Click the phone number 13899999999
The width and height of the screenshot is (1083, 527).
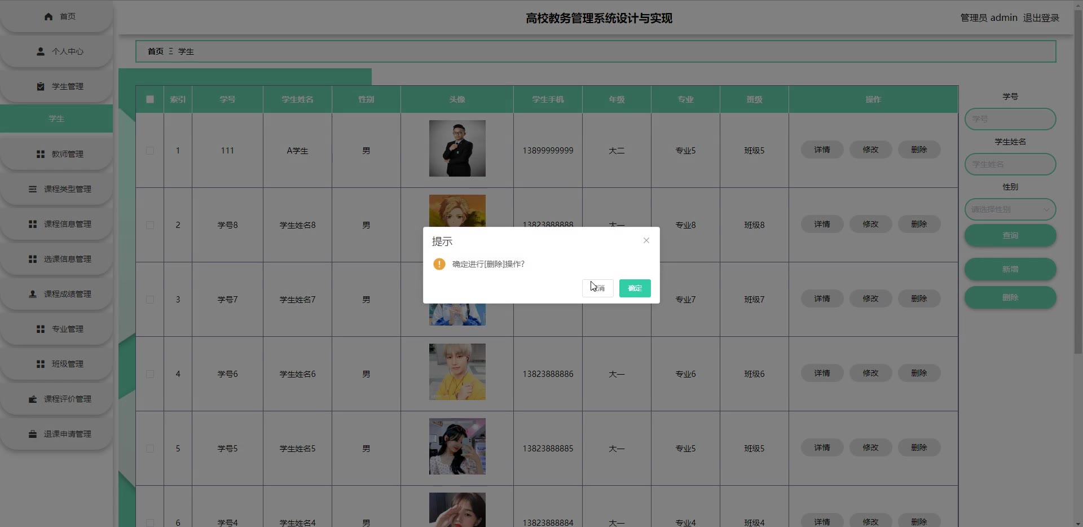pos(548,151)
